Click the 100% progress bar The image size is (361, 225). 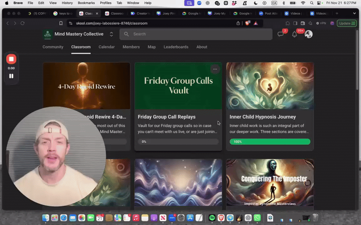(x=270, y=141)
